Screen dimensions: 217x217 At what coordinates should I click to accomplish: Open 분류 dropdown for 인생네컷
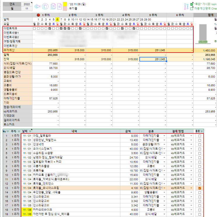coord(164,145)
